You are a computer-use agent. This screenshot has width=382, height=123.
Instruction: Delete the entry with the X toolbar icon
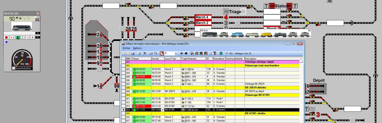[x=145, y=54]
